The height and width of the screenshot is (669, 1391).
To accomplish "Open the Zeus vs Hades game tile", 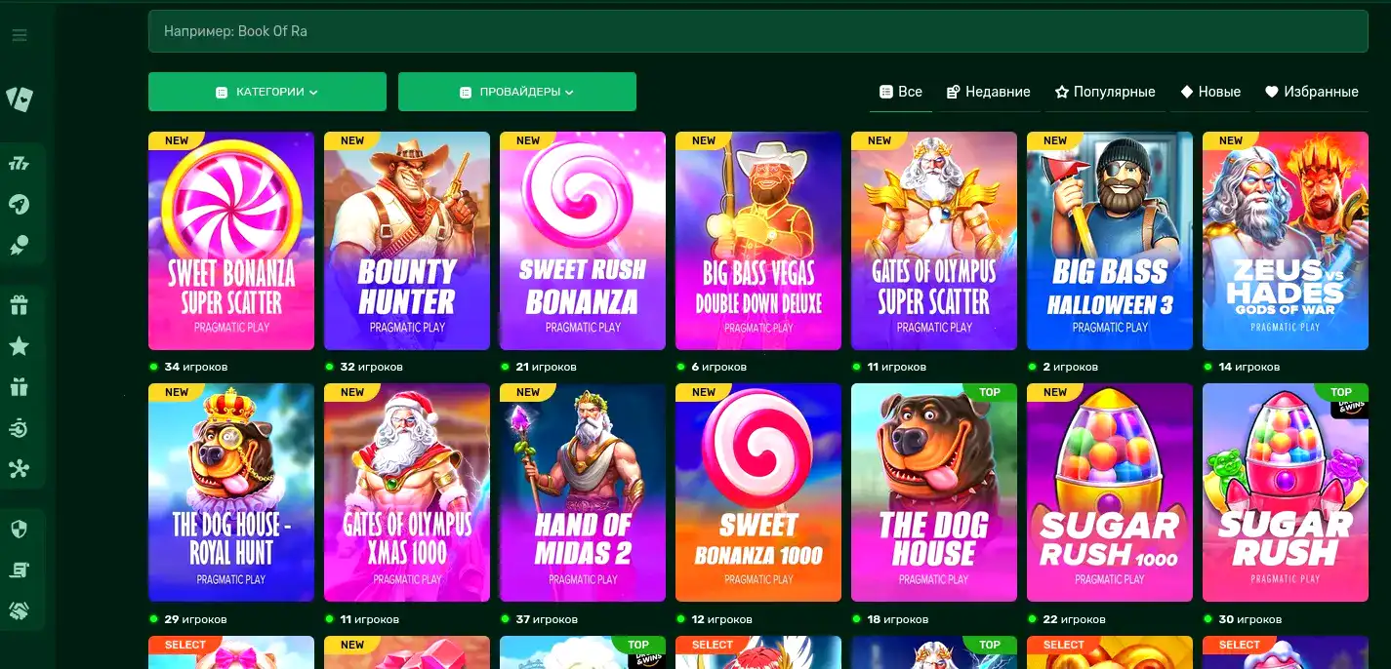I will tap(1286, 241).
